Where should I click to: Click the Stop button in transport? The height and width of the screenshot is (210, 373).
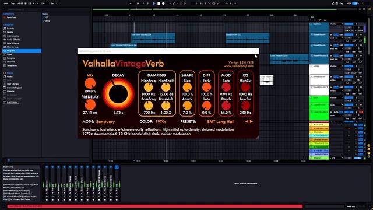(159, 3)
